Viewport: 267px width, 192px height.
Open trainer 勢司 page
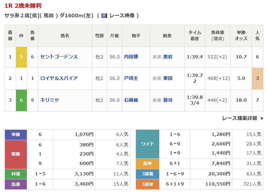(x=168, y=100)
